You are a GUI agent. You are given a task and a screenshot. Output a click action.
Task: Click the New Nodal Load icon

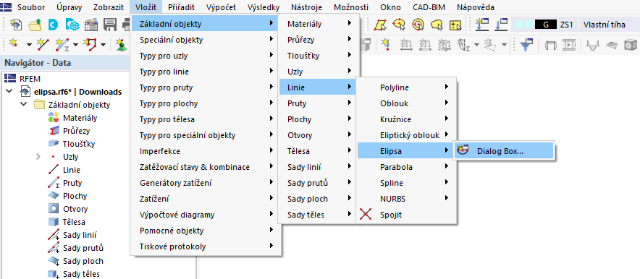(x=385, y=44)
